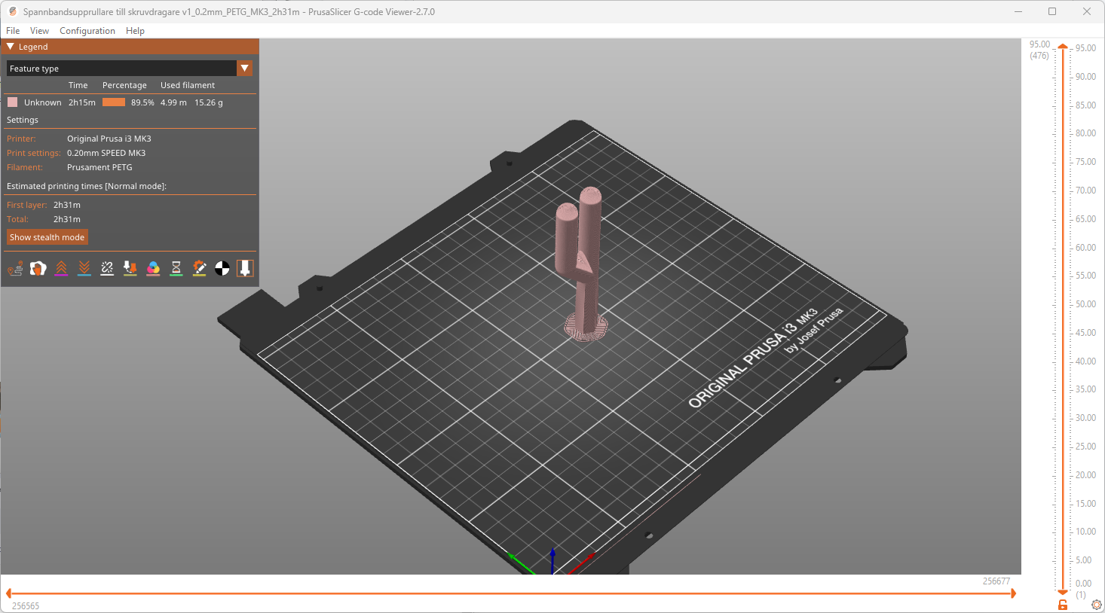This screenshot has width=1105, height=613.
Task: Toggle color changes circles icon
Action: point(153,268)
